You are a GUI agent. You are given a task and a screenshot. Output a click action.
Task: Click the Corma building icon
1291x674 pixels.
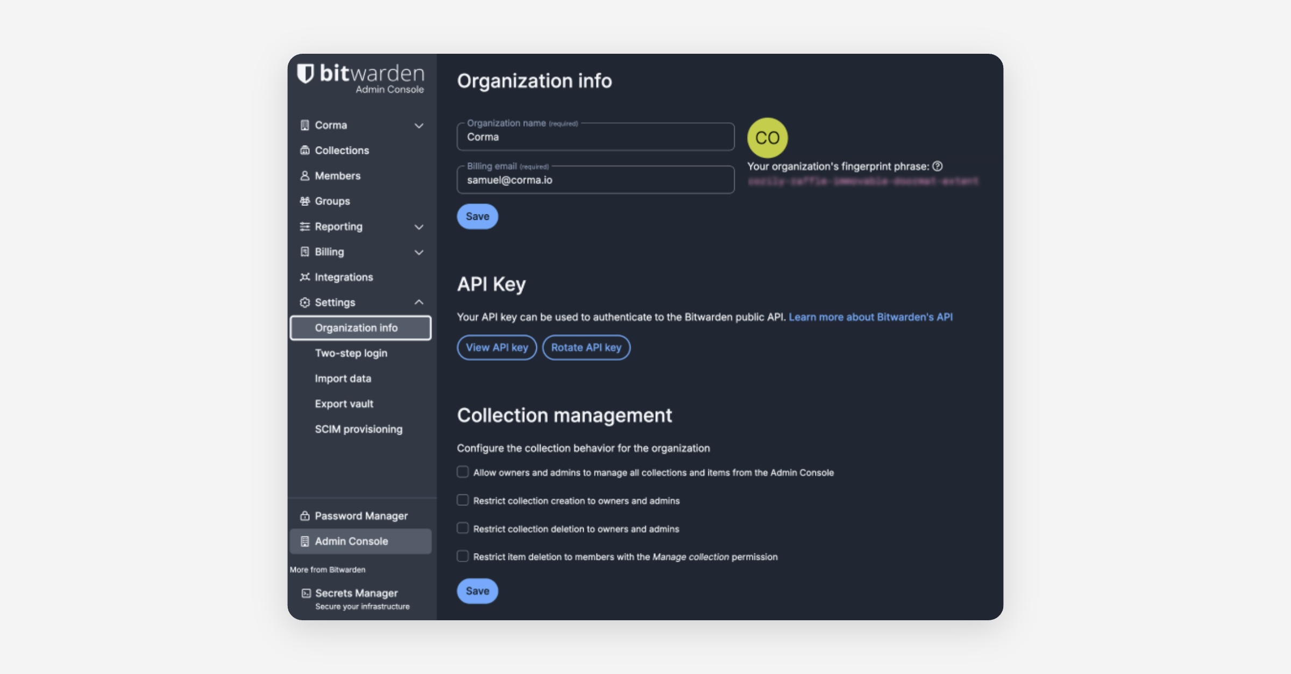[x=304, y=125]
